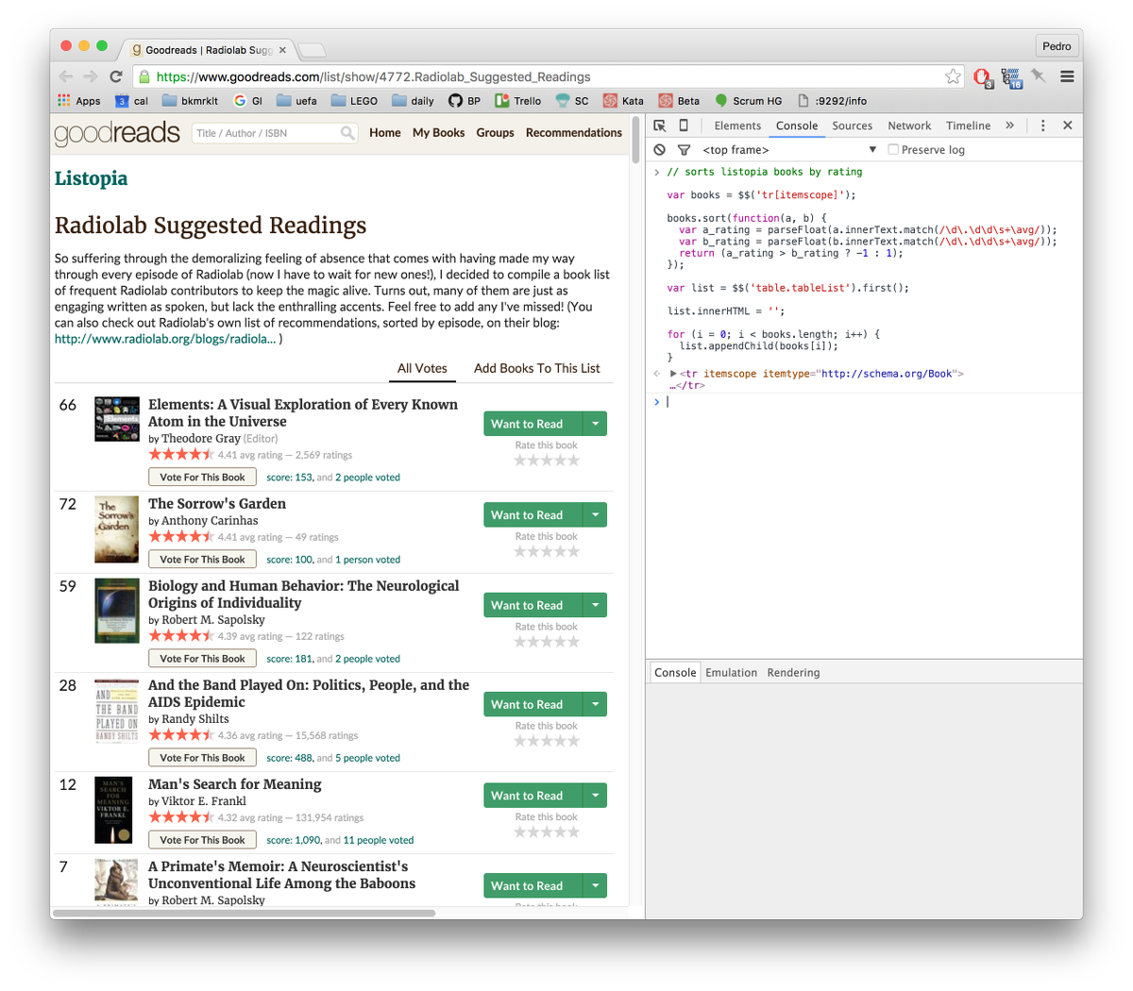Expand shelf dropdown for Elements book
The image size is (1133, 991).
[x=595, y=424]
